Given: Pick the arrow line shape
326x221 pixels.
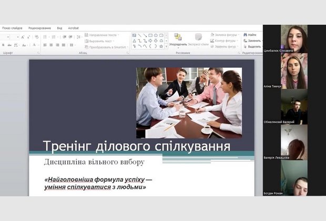Looking at the screenshot, I should pos(145,35).
